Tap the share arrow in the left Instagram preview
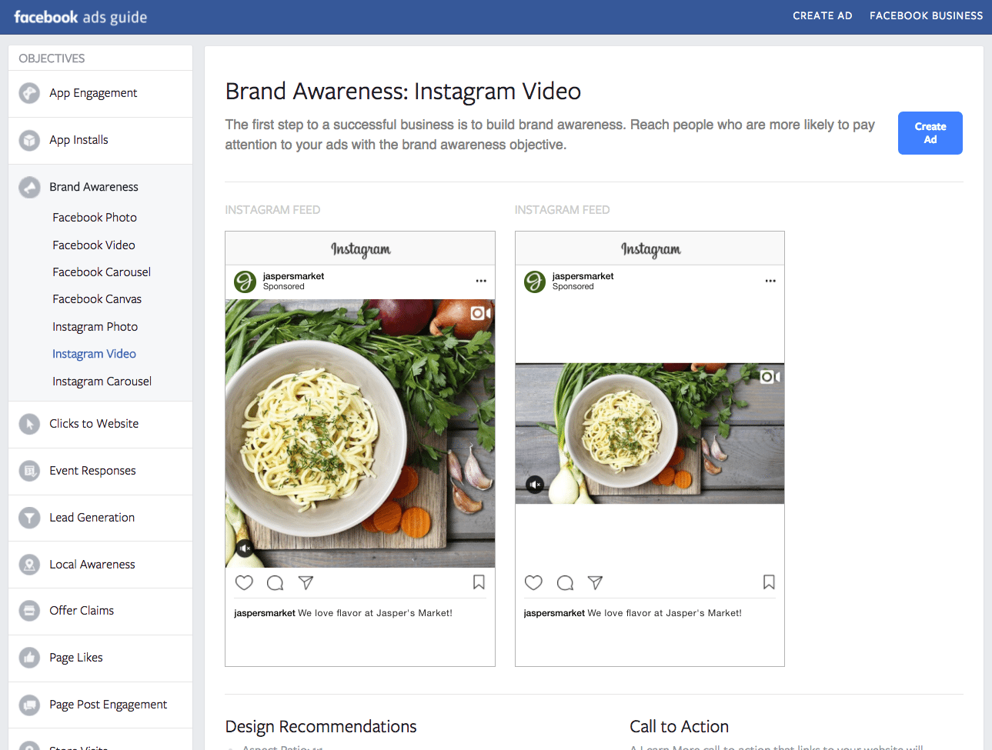Screen dimensions: 992x750 (x=306, y=582)
